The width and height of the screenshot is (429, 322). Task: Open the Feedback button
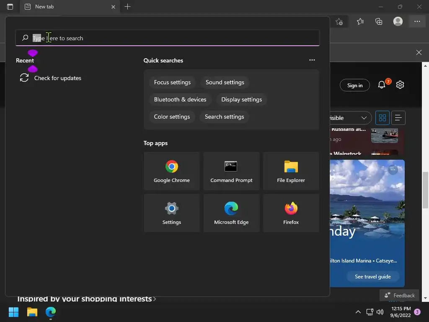coord(399,296)
